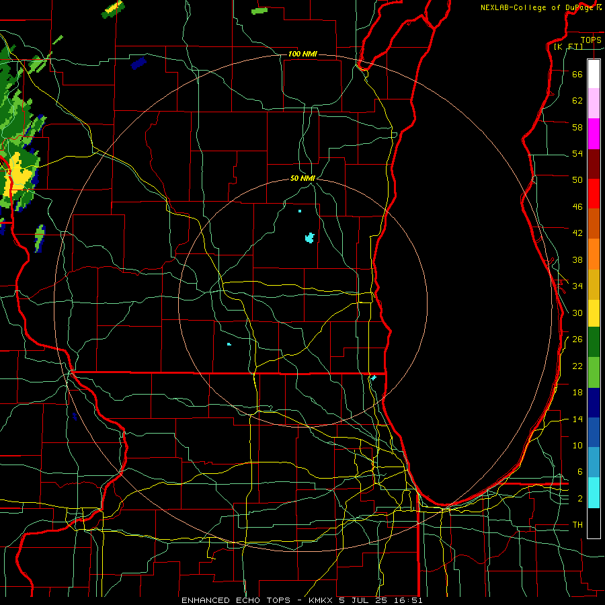Click the 'ENHANCED ECHO TOPS' title text
605x605 pixels.
[235, 600]
